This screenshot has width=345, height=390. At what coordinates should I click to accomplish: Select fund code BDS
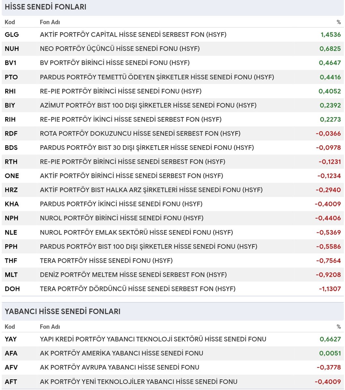click(x=11, y=148)
